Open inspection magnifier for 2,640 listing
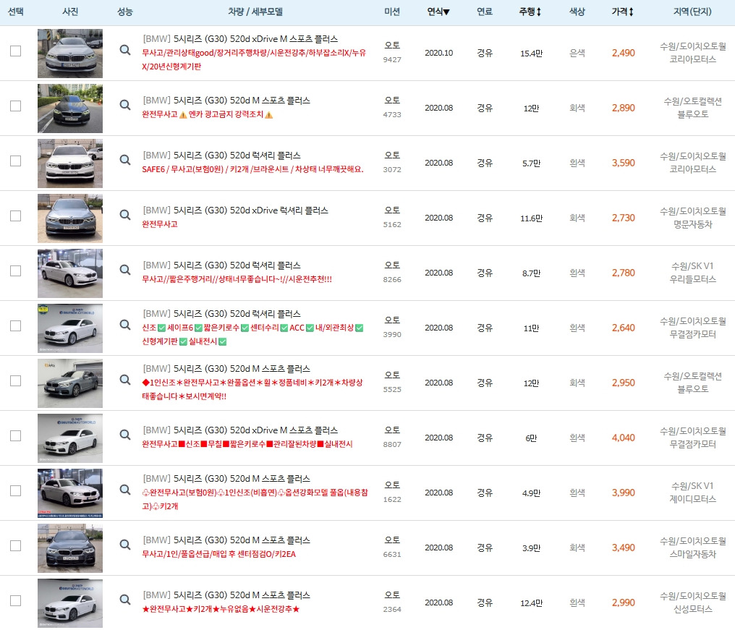 coord(124,324)
